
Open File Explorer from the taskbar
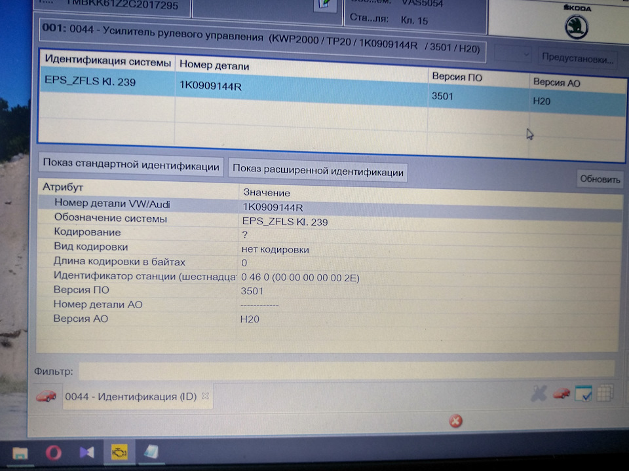tap(20, 453)
